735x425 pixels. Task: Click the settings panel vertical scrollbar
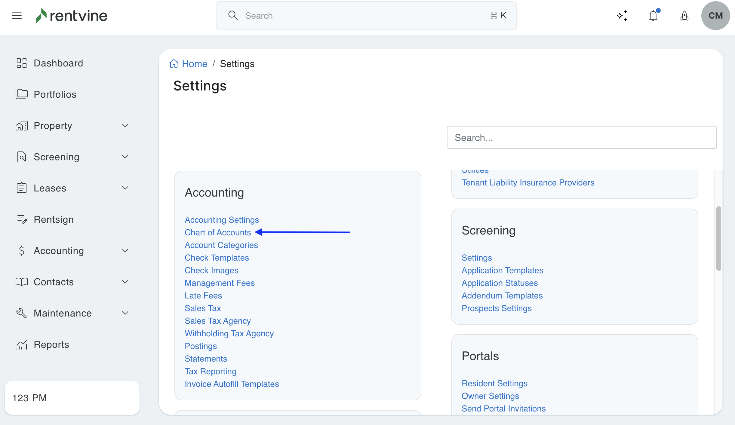(x=719, y=238)
